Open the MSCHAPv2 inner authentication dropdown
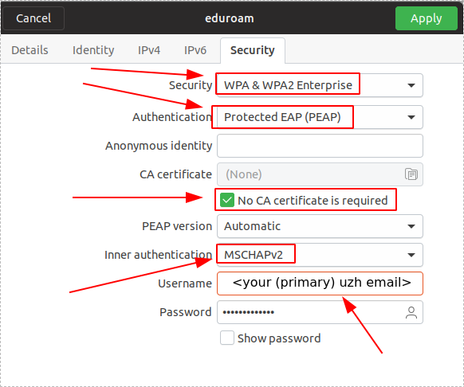The width and height of the screenshot is (464, 387). point(320,255)
